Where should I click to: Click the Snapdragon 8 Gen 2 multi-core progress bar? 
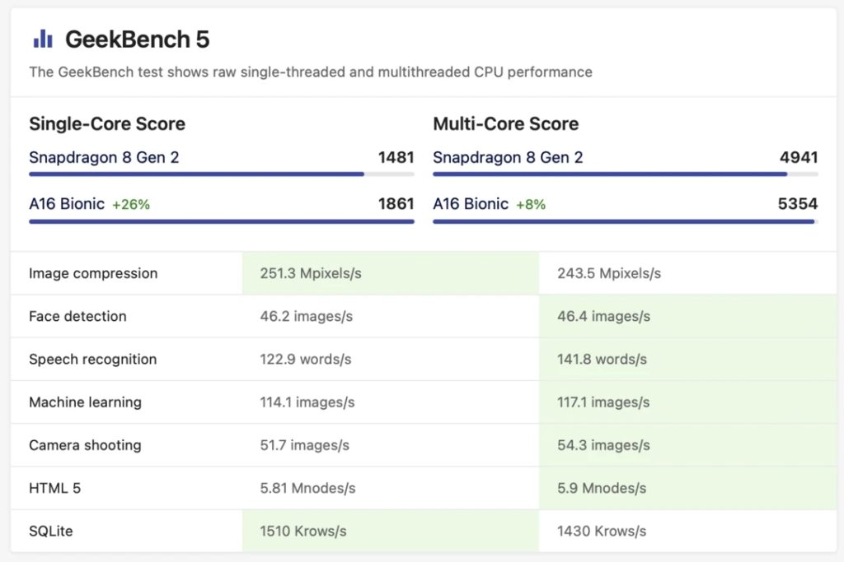[x=626, y=174]
